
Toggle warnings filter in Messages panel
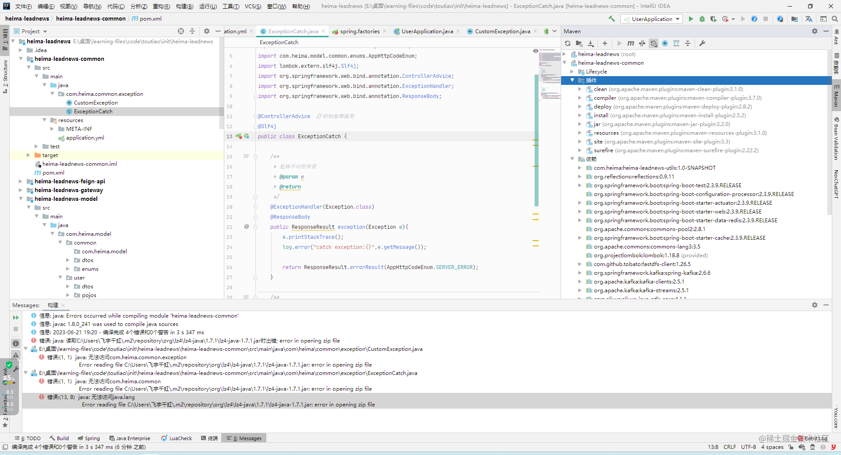[16, 355]
